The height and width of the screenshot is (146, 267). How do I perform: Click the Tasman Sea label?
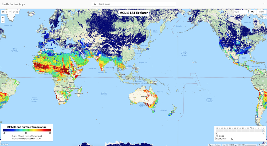[163, 110]
